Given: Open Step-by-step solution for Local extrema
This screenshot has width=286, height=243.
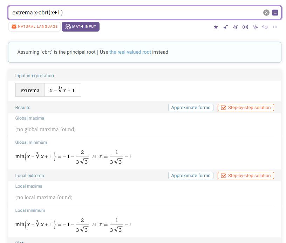Looking at the screenshot, I should pyautogui.click(x=246, y=176).
